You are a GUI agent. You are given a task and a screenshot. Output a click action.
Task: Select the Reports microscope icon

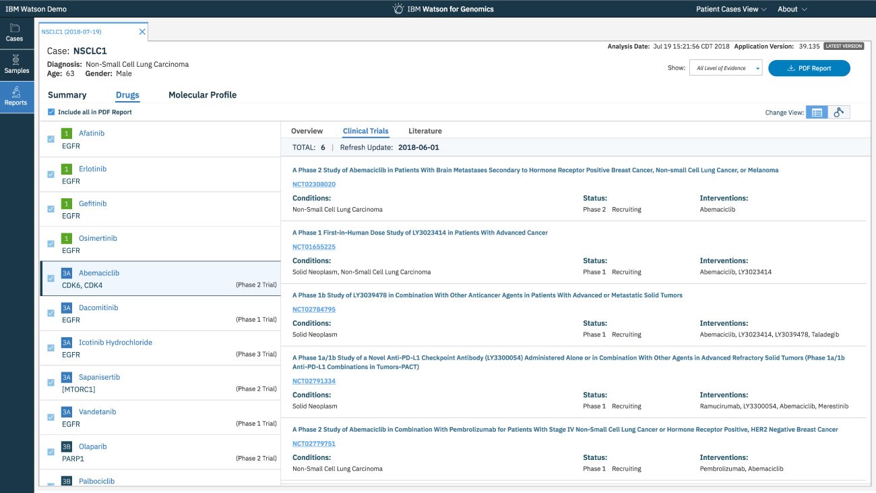tap(16, 92)
